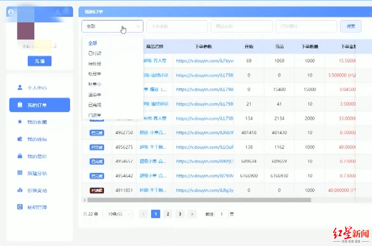Image resolution: width=372 pixels, height=246 pixels.
Task: Go to the previous page with left arrow
Action: [144, 214]
